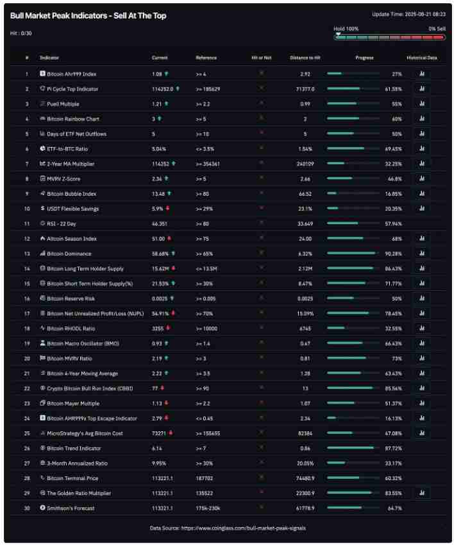Screen dimensions: 454x545
Task: View Puell Multiple historical data chart
Action: 421,103
